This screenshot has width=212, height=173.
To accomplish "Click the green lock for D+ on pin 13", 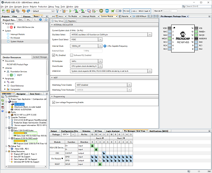I will tap(92, 146).
